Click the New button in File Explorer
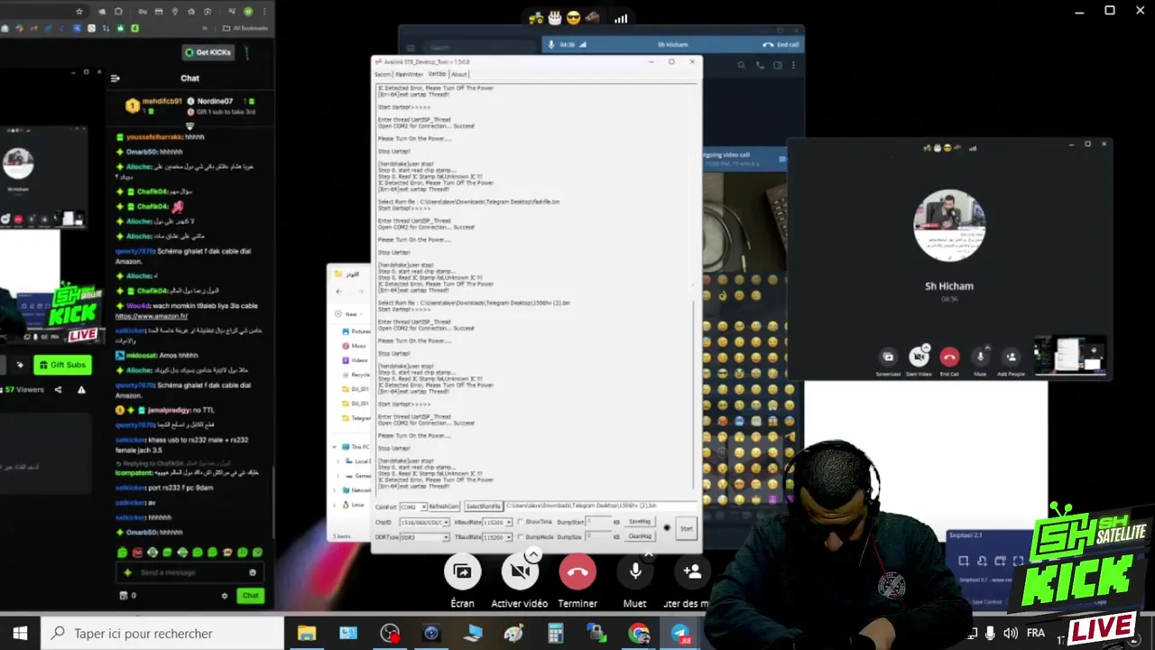Image resolution: width=1155 pixels, height=650 pixels. [346, 313]
